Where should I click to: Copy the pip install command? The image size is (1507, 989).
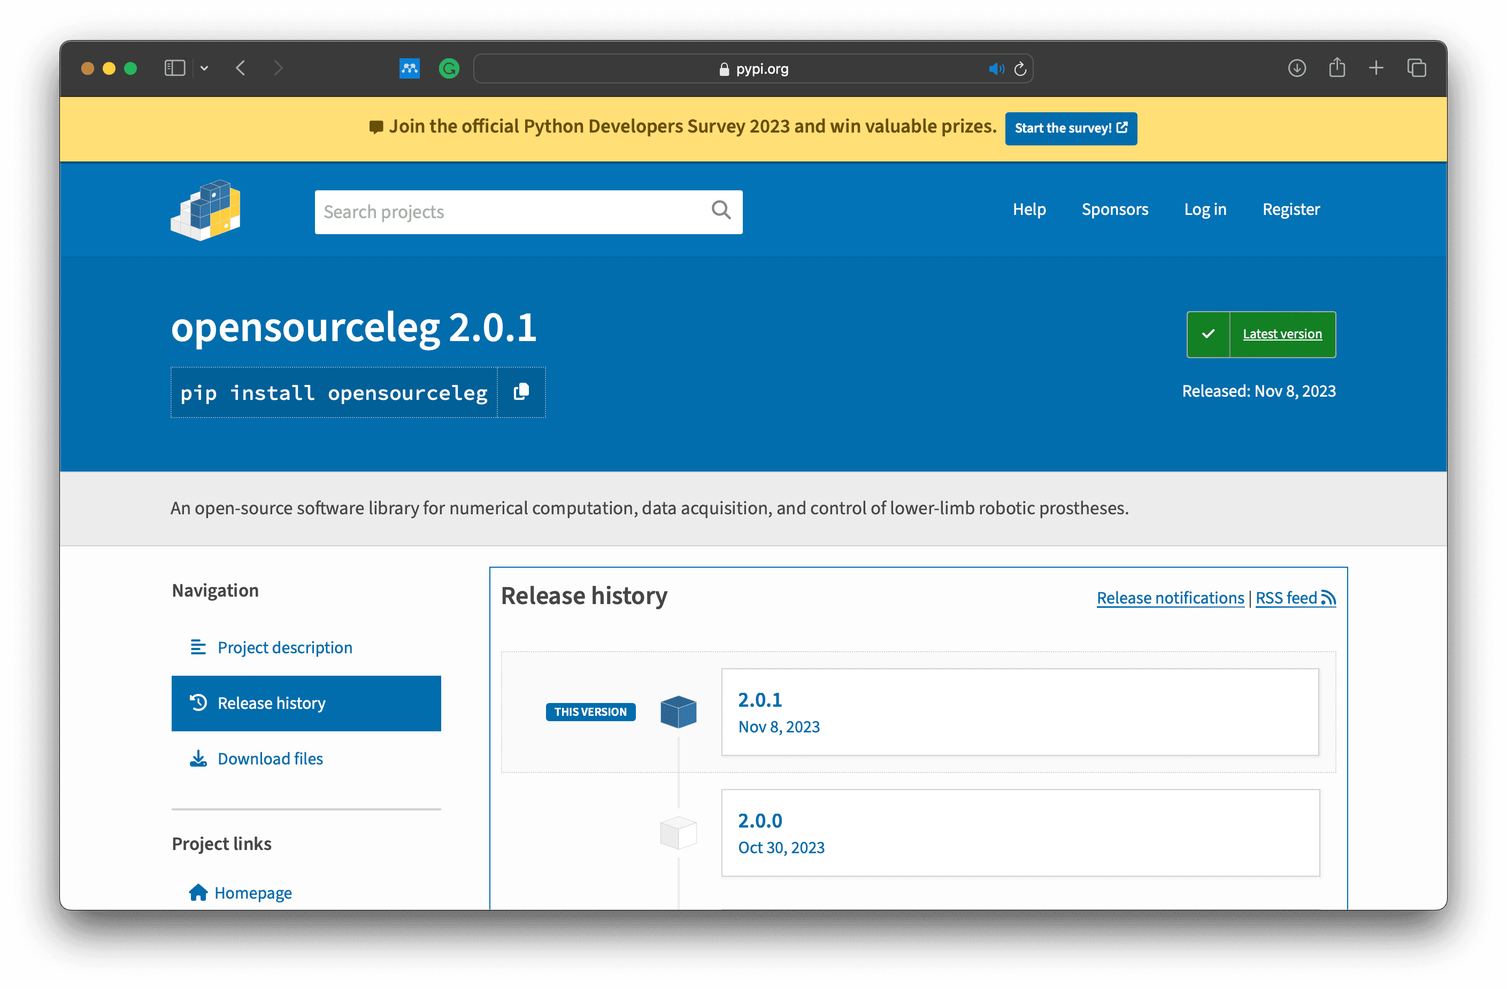point(521,392)
